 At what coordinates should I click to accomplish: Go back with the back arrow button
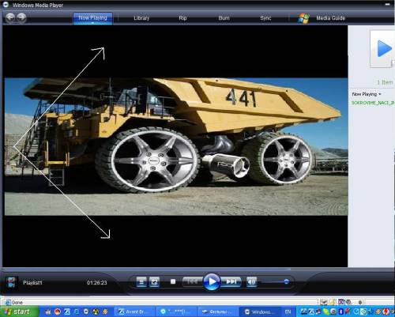(10, 18)
